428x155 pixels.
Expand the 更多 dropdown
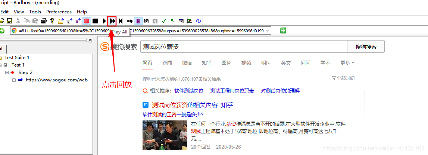pos(347,63)
